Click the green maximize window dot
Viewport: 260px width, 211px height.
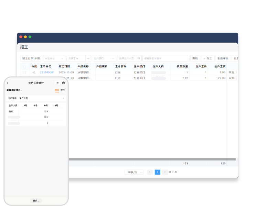(x=30, y=37)
